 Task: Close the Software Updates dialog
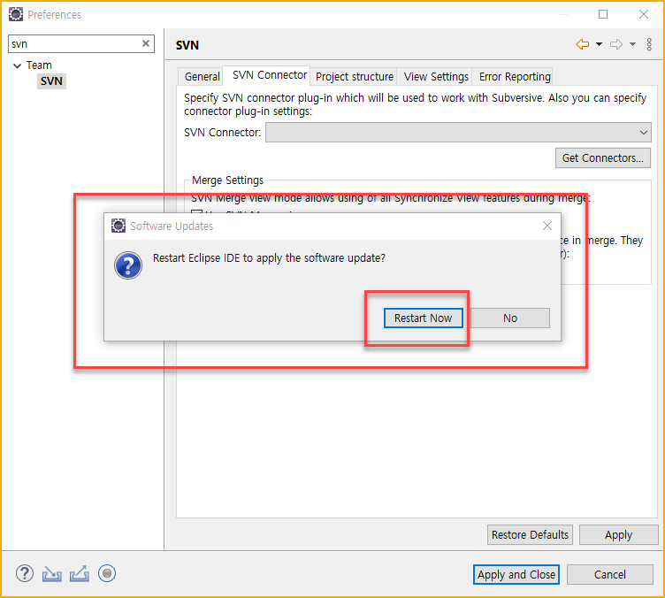click(x=547, y=226)
